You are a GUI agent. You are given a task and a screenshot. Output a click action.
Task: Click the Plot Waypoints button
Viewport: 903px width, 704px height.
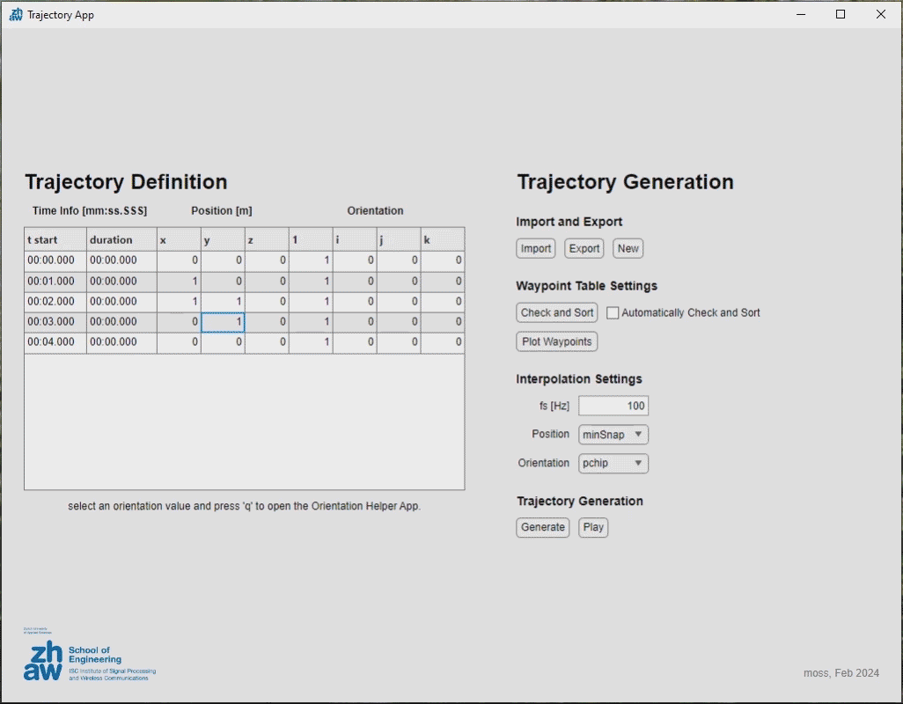click(556, 341)
